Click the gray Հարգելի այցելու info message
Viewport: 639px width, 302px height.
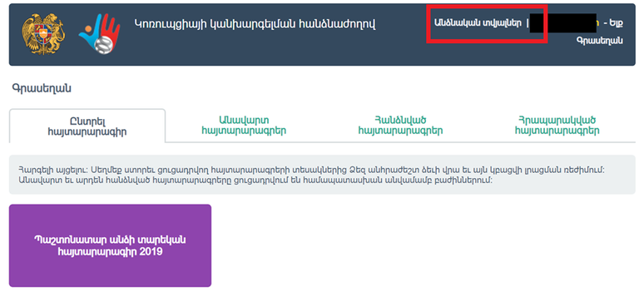pos(322,175)
